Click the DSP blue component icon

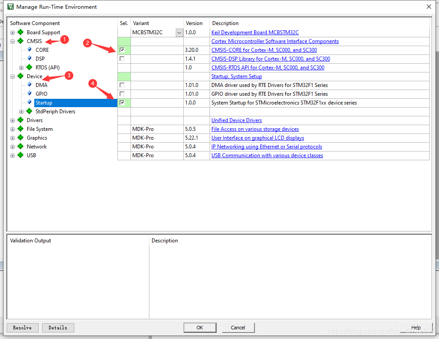(x=29, y=58)
